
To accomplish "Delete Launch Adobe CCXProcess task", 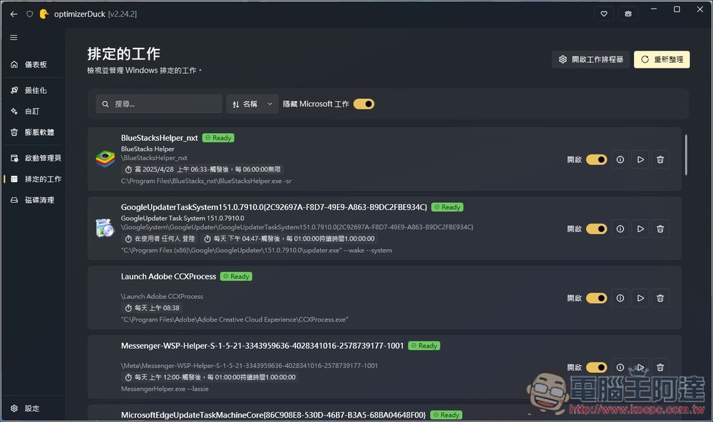I will click(660, 298).
